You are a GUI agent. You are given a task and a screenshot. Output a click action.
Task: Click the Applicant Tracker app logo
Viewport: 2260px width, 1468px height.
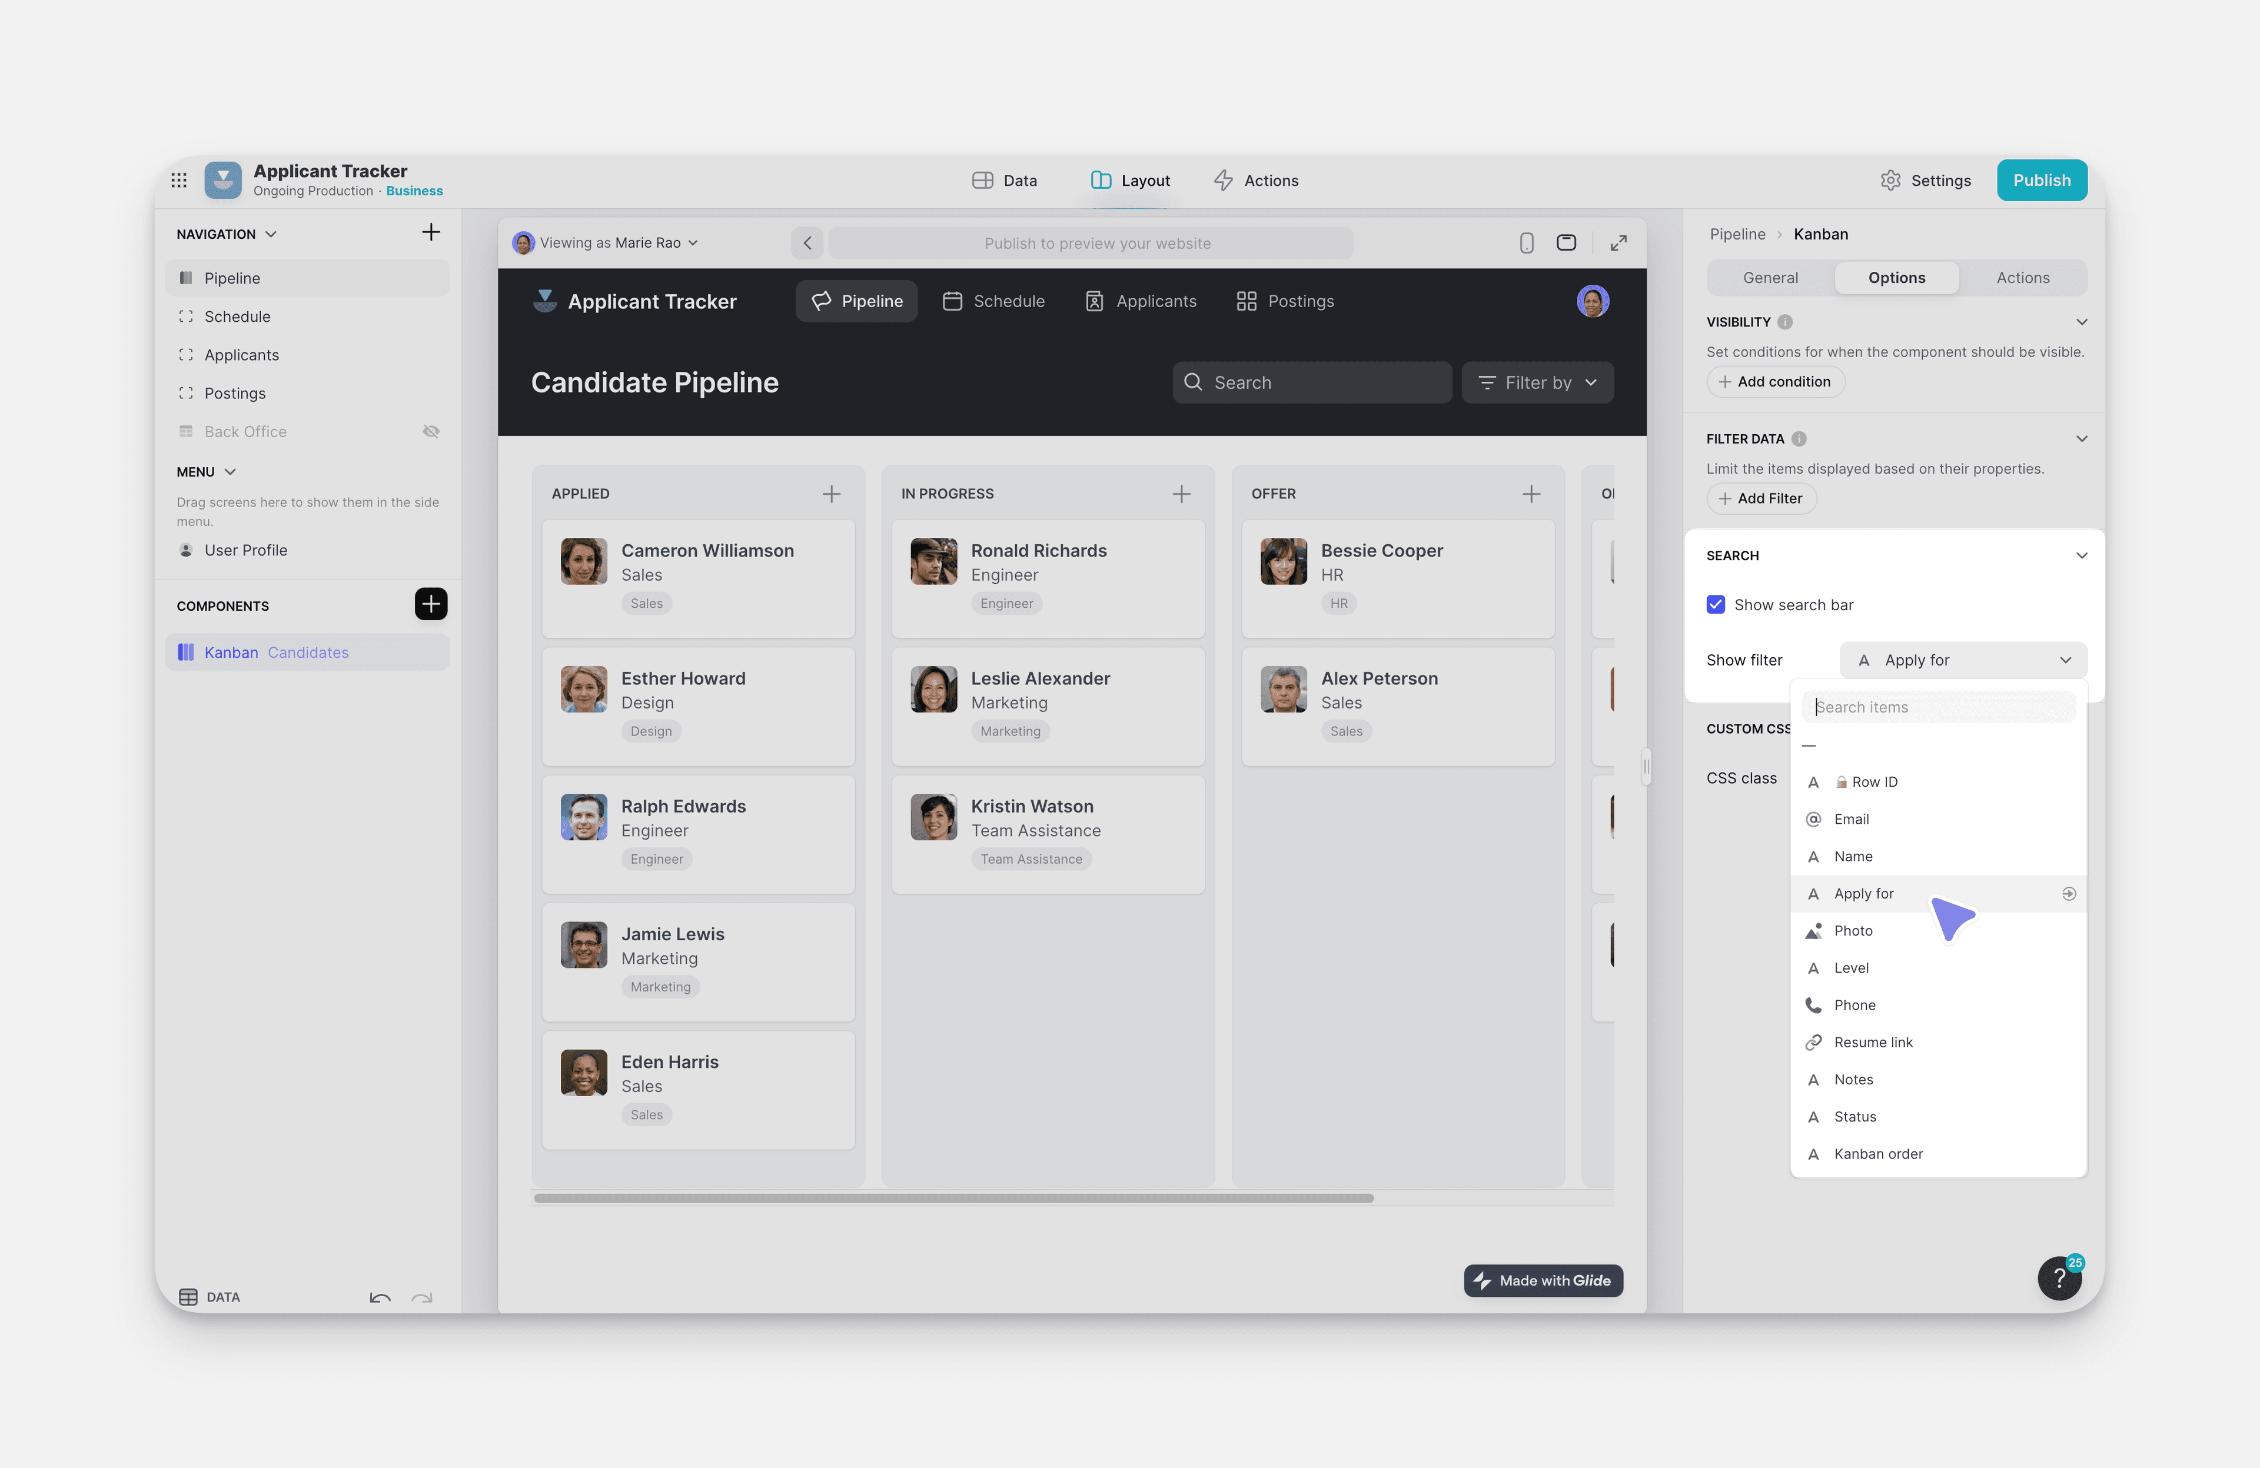(223, 181)
